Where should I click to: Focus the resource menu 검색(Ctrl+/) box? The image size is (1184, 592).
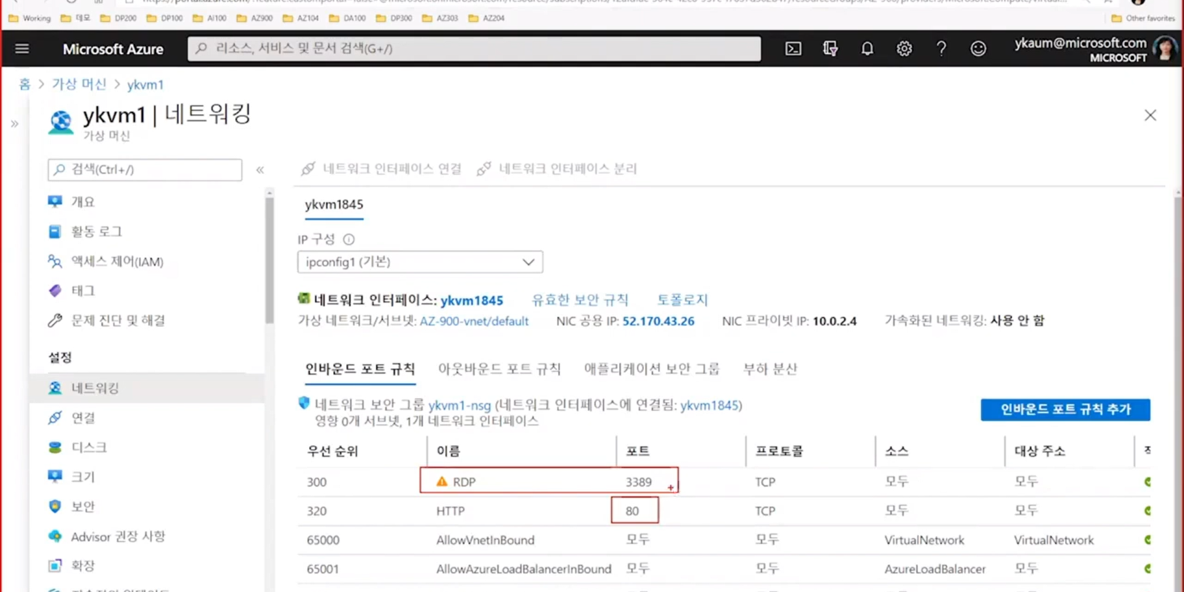click(x=145, y=170)
